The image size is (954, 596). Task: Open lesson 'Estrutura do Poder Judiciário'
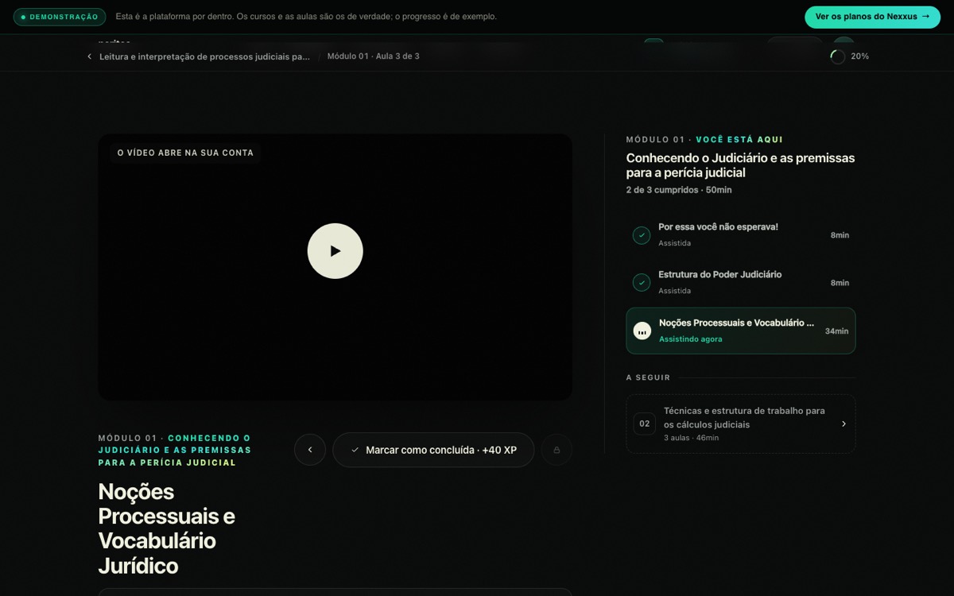(741, 282)
